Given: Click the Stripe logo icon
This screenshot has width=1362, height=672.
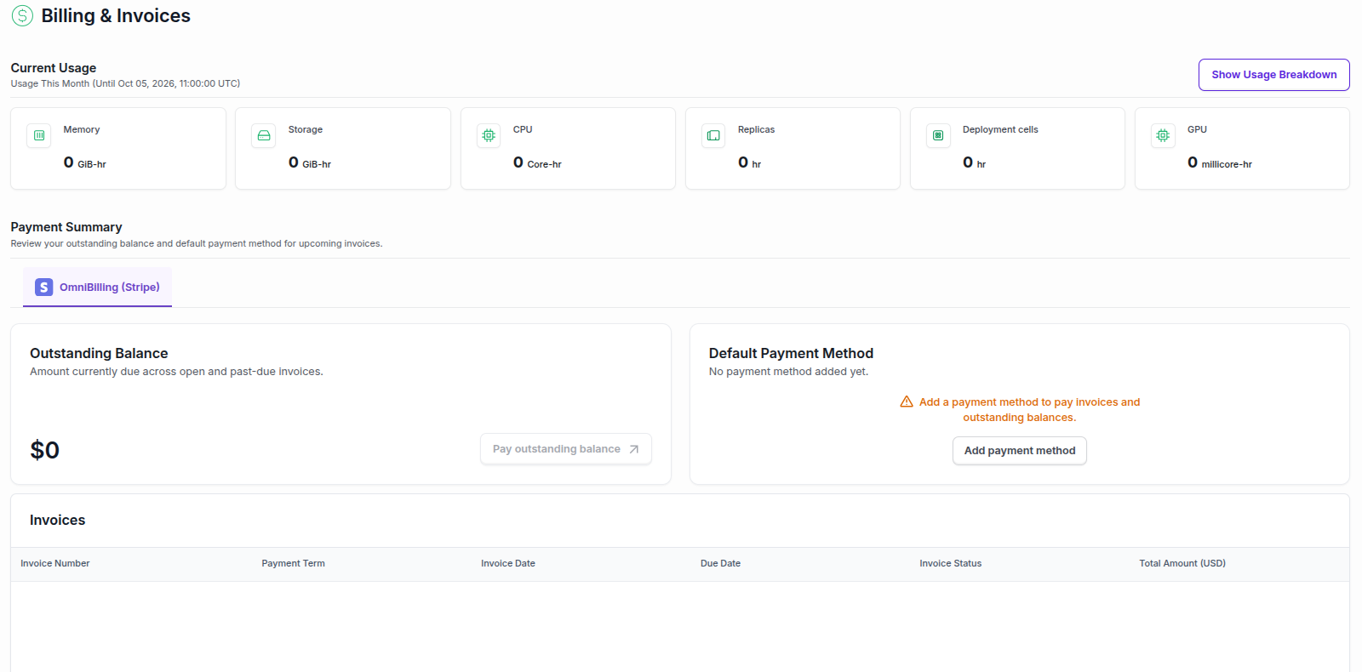Looking at the screenshot, I should click(44, 288).
